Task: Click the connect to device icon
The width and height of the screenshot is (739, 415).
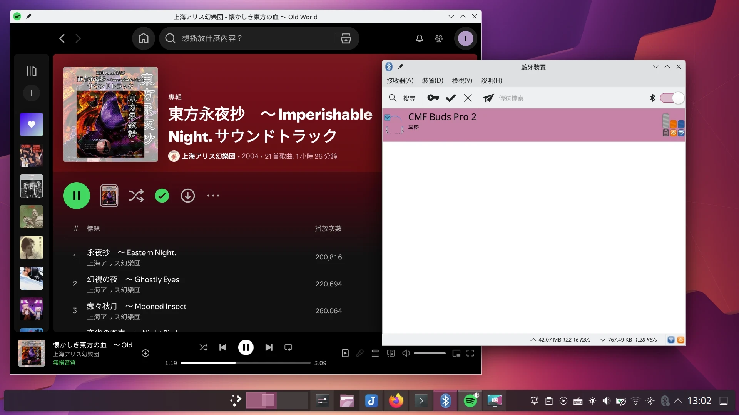Action: (391, 353)
